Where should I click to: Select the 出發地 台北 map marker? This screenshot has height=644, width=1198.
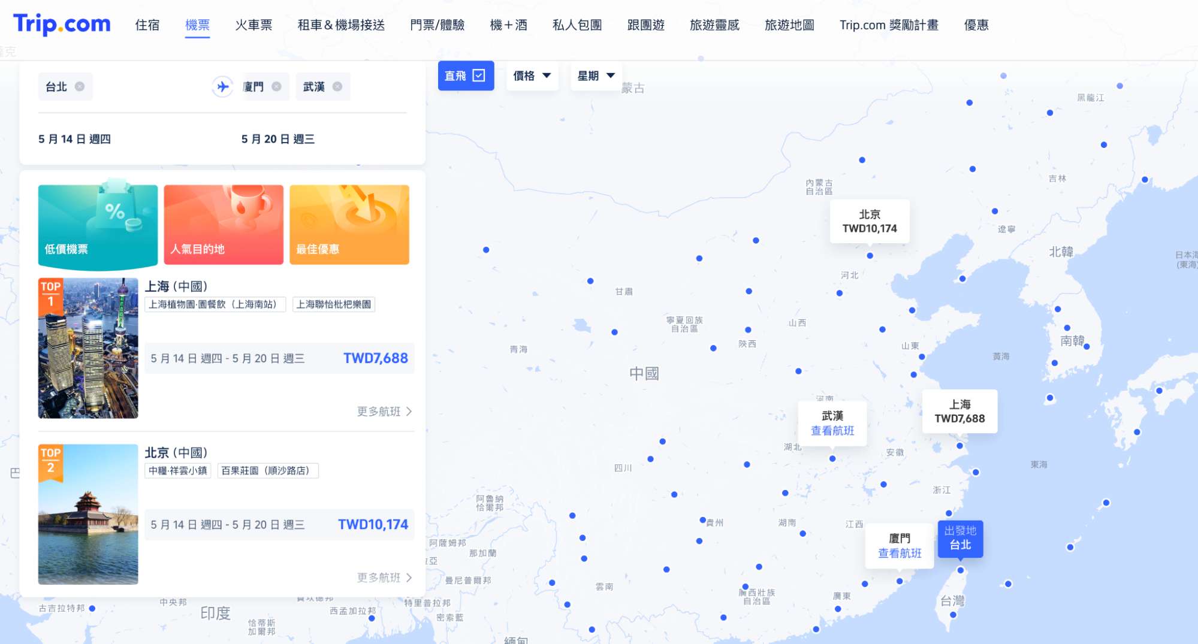coord(961,539)
